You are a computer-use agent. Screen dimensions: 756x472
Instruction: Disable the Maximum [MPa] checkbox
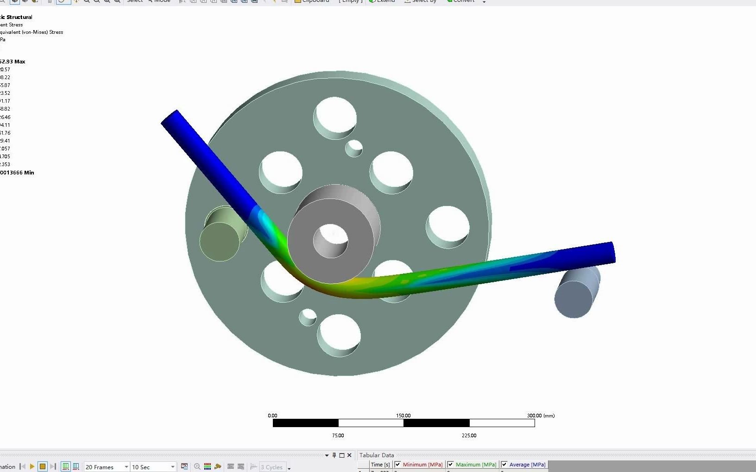[x=451, y=465]
